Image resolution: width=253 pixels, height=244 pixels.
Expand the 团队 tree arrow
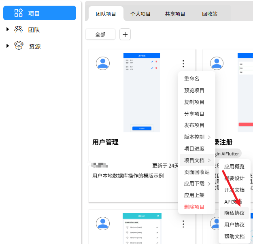[7, 29]
